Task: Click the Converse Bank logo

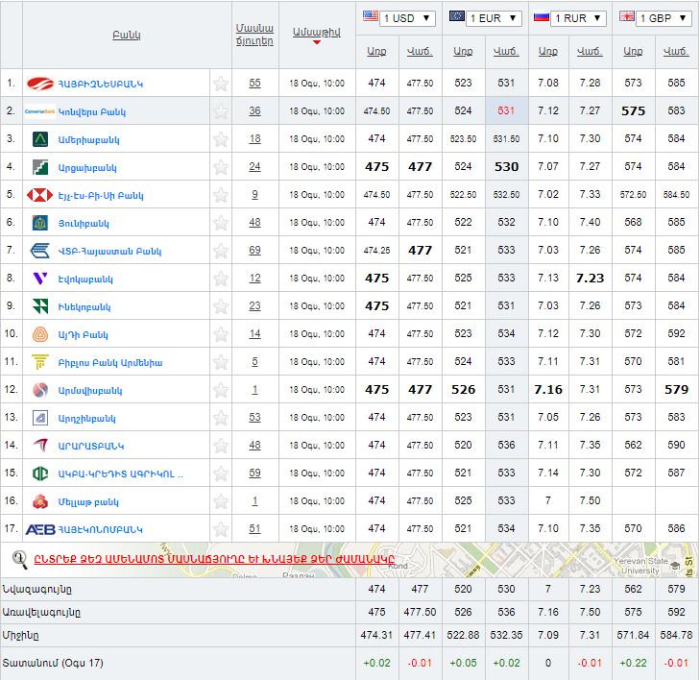Action: [x=39, y=111]
